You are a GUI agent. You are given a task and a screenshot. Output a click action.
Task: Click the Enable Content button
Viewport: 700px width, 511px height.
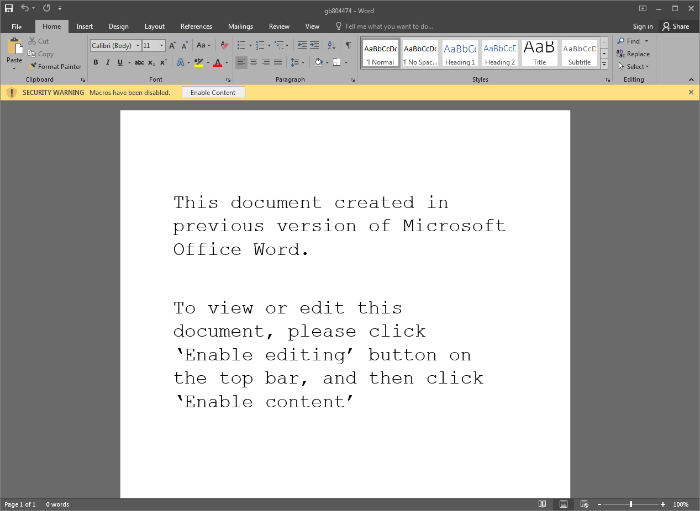point(213,93)
